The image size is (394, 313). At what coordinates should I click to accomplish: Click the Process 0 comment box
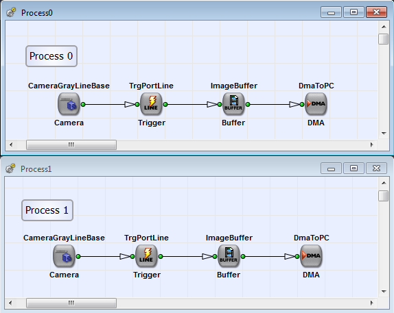(51, 56)
